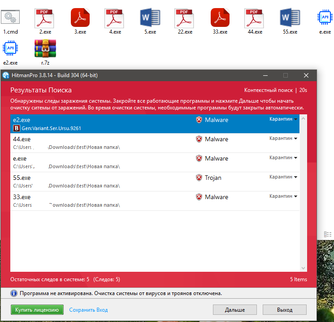Minimize the HitmanPro window
Image resolution: width=334 pixels, height=322 pixels.
click(265, 75)
